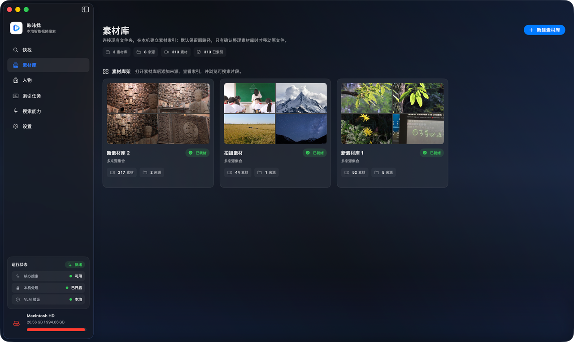Click 已就绪 badge on 拍摄素材

pos(315,153)
